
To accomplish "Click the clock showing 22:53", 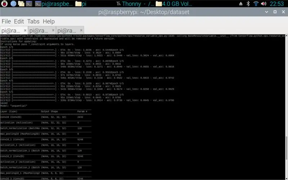I will click(x=276, y=4).
